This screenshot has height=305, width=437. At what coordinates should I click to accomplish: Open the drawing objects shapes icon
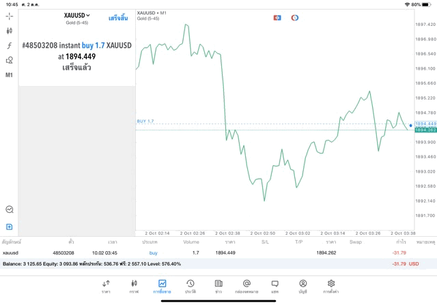[x=10, y=60]
